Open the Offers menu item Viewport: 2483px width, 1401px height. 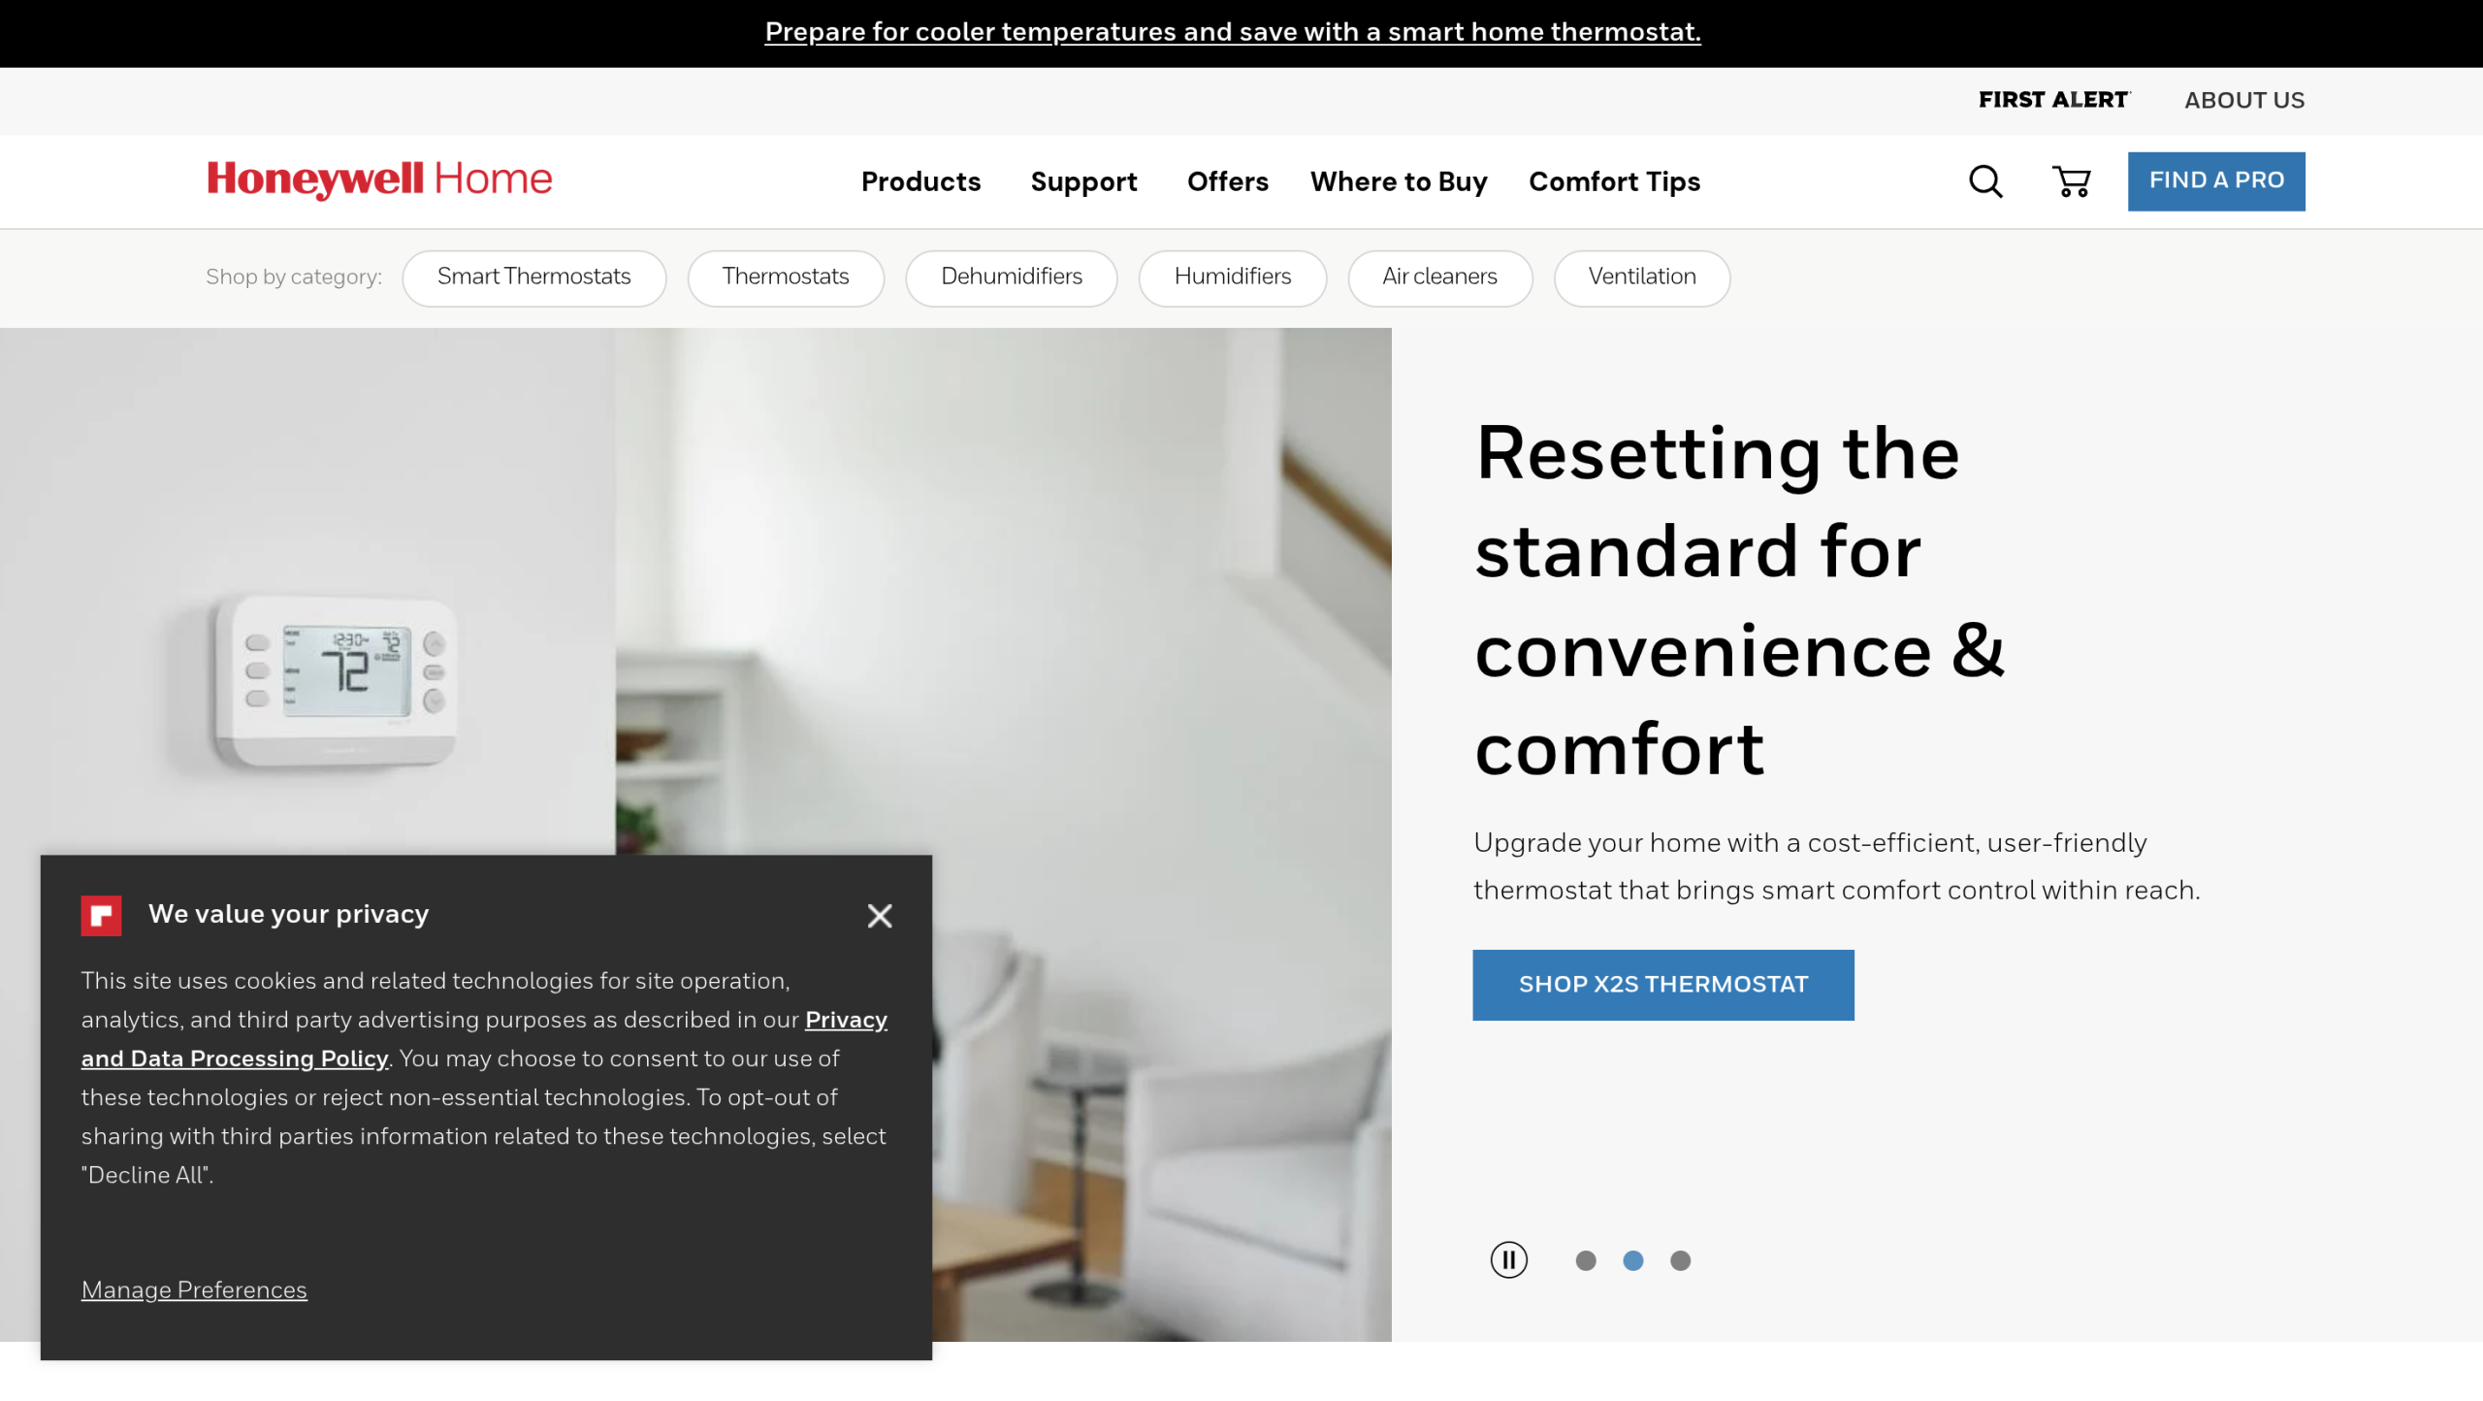coord(1227,181)
